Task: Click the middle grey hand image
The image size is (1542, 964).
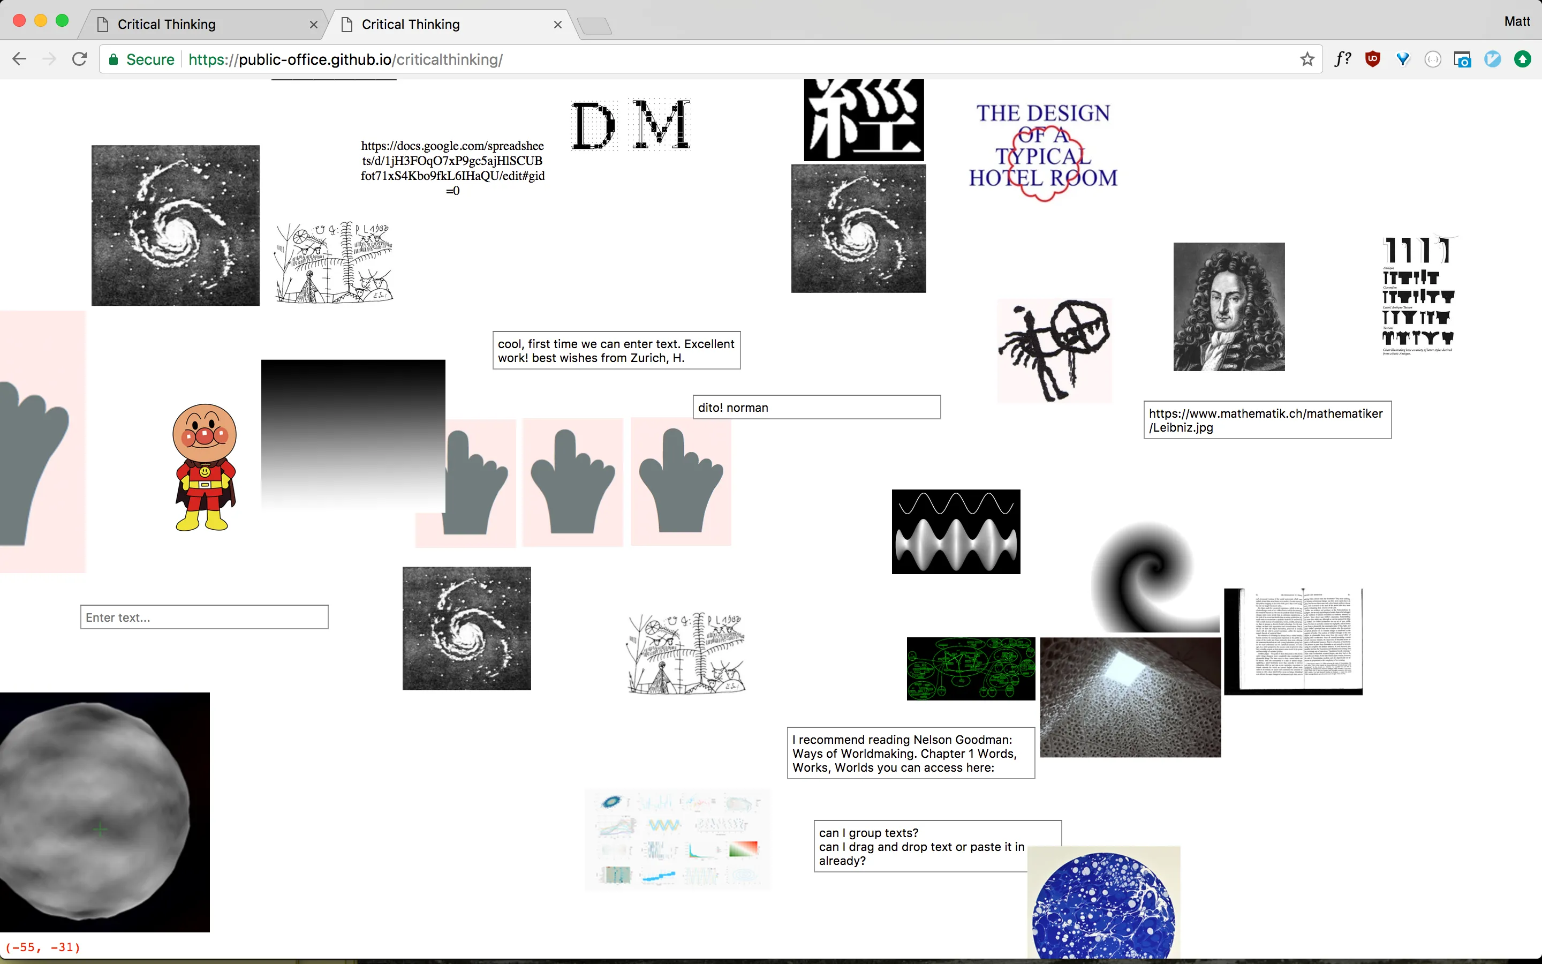Action: point(572,482)
